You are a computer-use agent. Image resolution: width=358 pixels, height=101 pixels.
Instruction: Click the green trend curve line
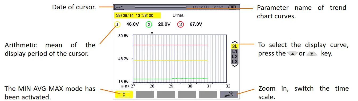pyautogui.click(x=170, y=78)
